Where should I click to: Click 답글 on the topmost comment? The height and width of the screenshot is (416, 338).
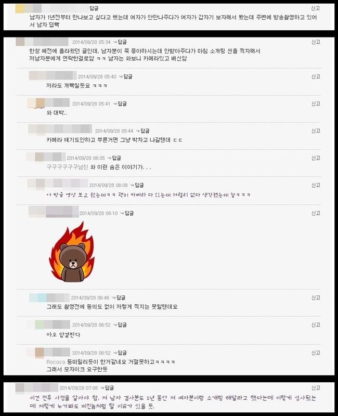(94, 8)
